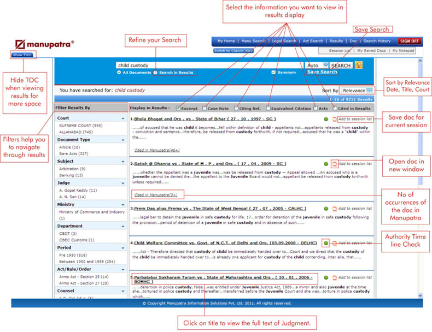The height and width of the screenshot is (332, 432).
Task: Open the Auto search mode dropdown
Action: (326, 65)
